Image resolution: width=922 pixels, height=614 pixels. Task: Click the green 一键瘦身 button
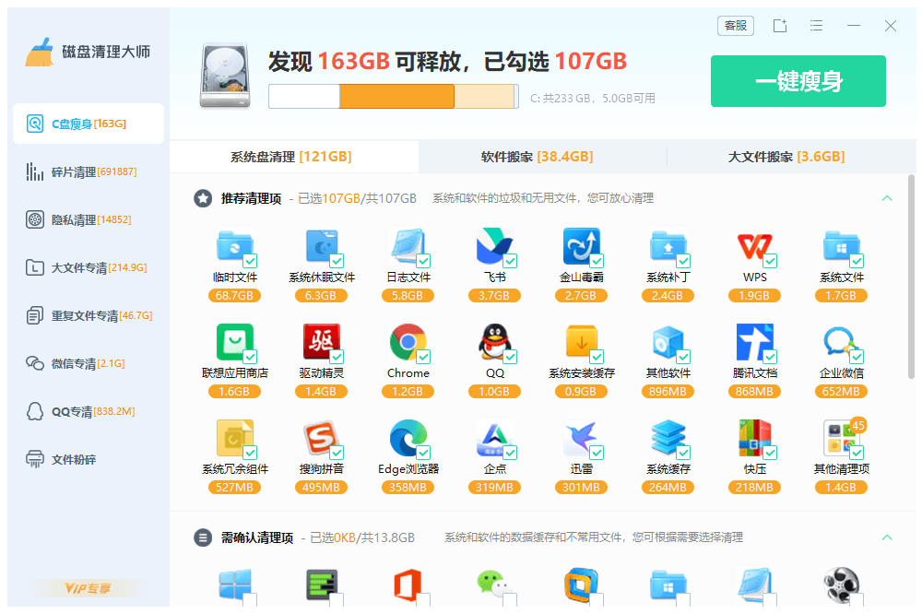[x=798, y=81]
